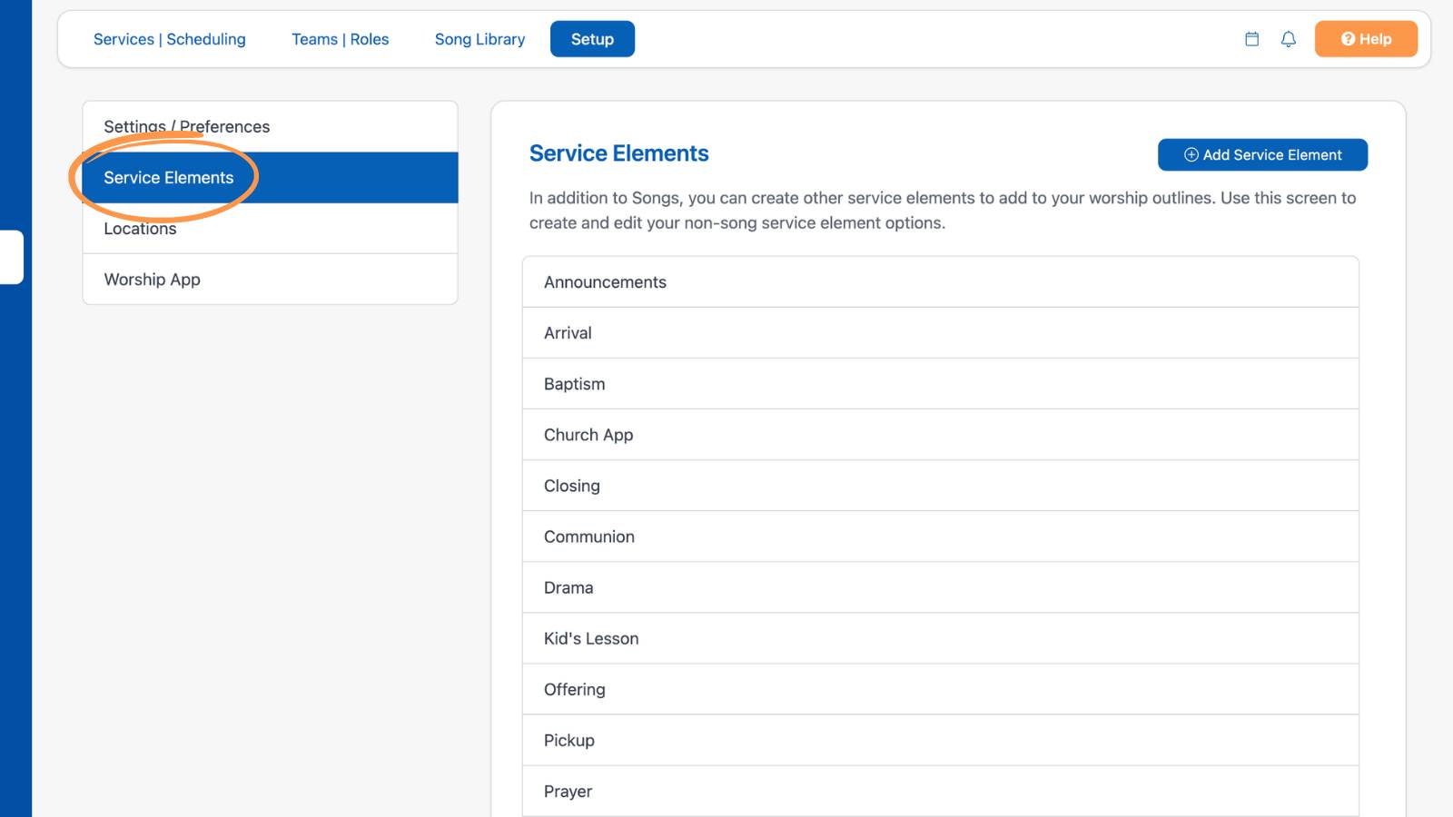1453x817 pixels.
Task: Select the Arrival service element
Action: [941, 332]
